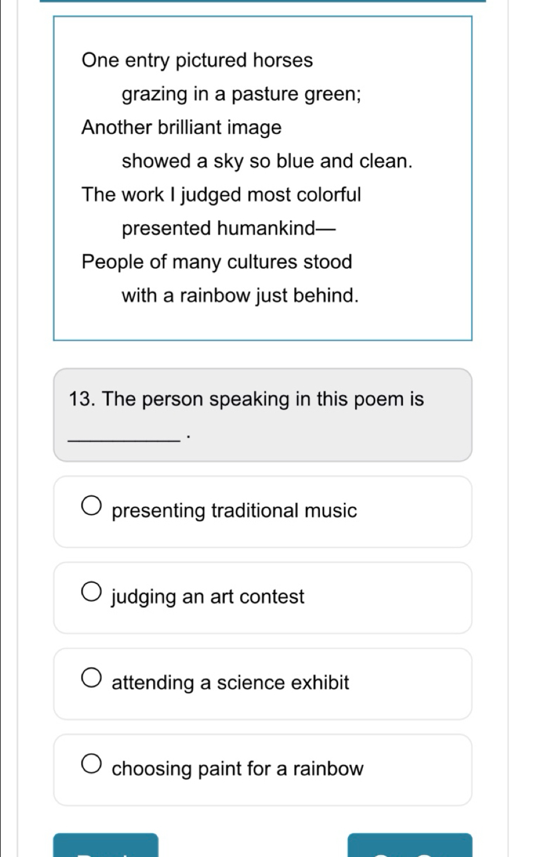Go to the previous question with Back
Screen dimensions: 560x857
(x=106, y=845)
